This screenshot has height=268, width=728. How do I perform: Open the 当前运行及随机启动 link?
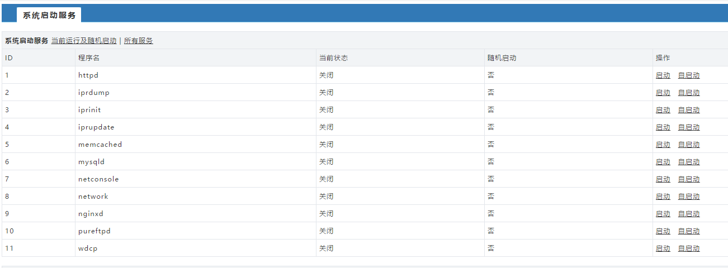[x=84, y=41]
